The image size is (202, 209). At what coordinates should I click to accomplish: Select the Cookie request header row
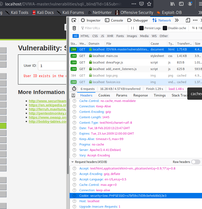pyautogui.click(x=136, y=196)
